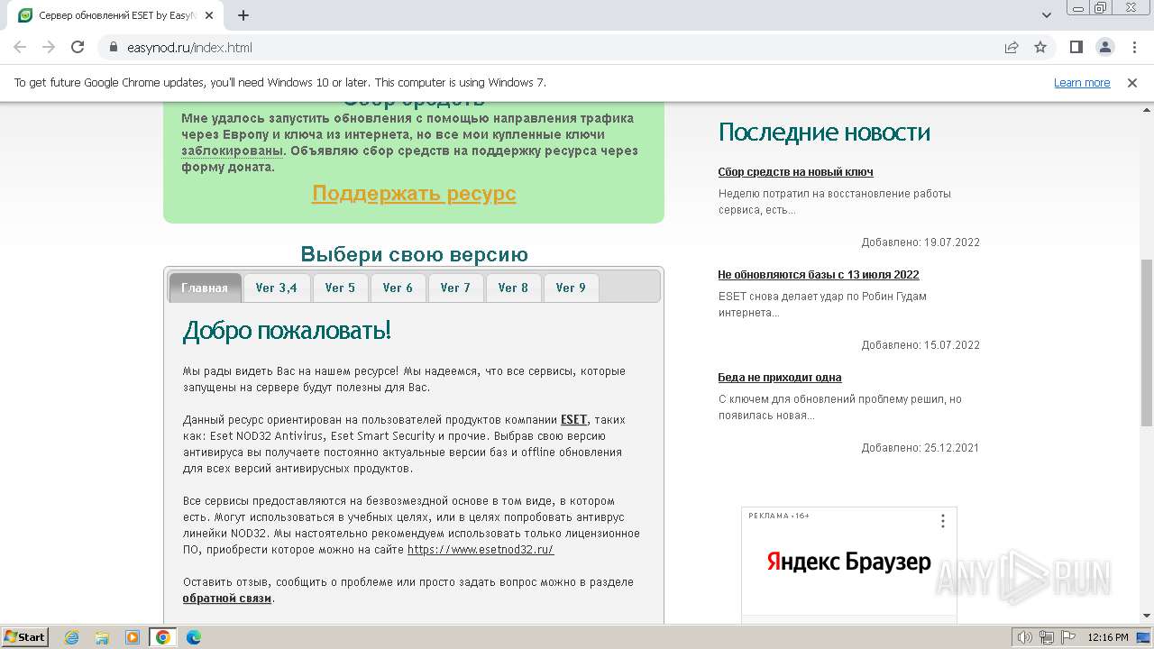Open the Windows Start menu

[x=25, y=637]
